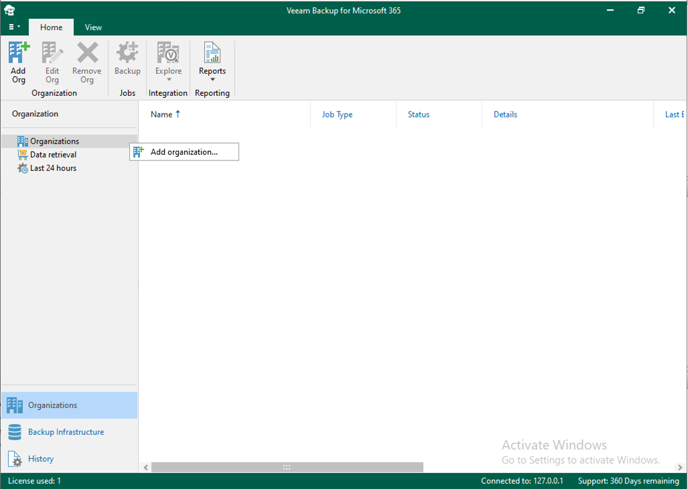Select Organizations node in the tree
Screen dimensions: 688x489
point(70,141)
